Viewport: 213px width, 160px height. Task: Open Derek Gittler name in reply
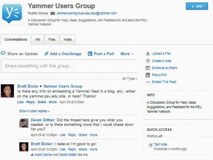point(43,120)
